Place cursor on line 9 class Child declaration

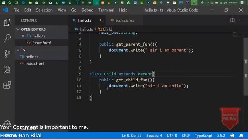122,74
